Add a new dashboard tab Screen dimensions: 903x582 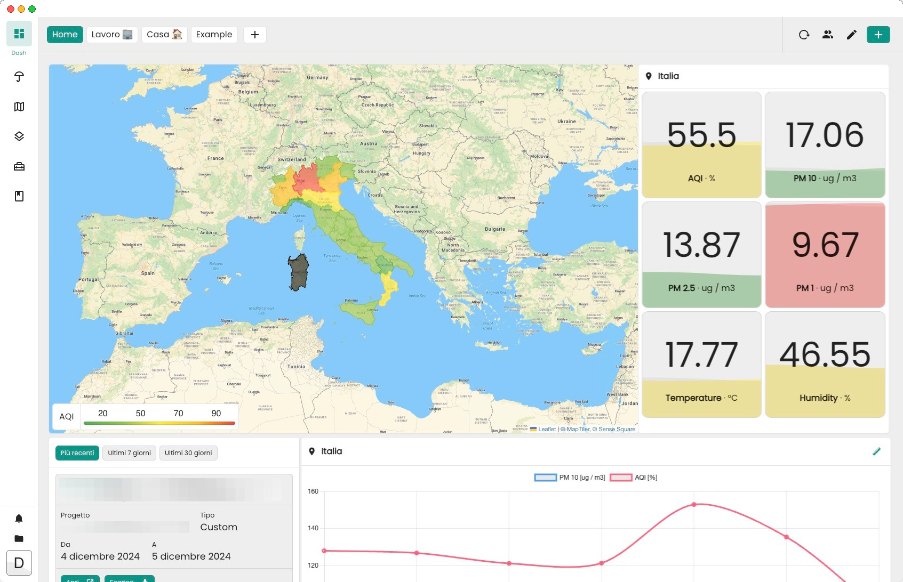pos(255,35)
